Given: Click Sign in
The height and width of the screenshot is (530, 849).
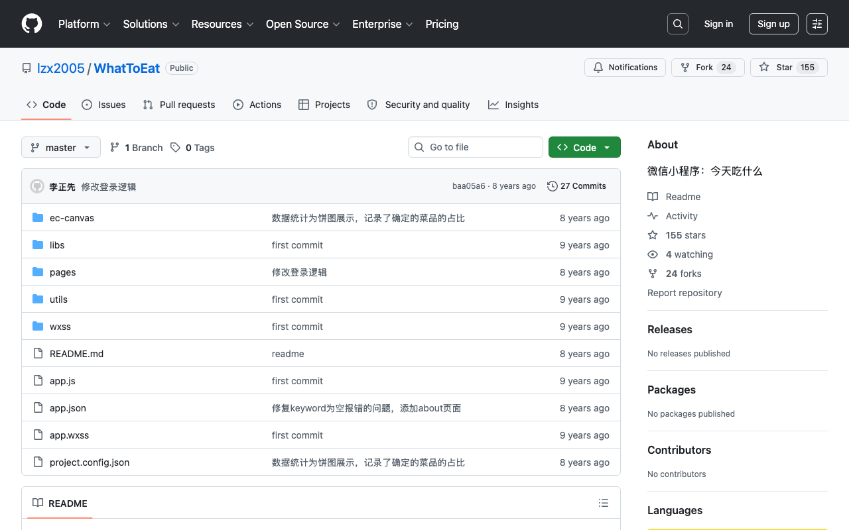Looking at the screenshot, I should pos(718,24).
